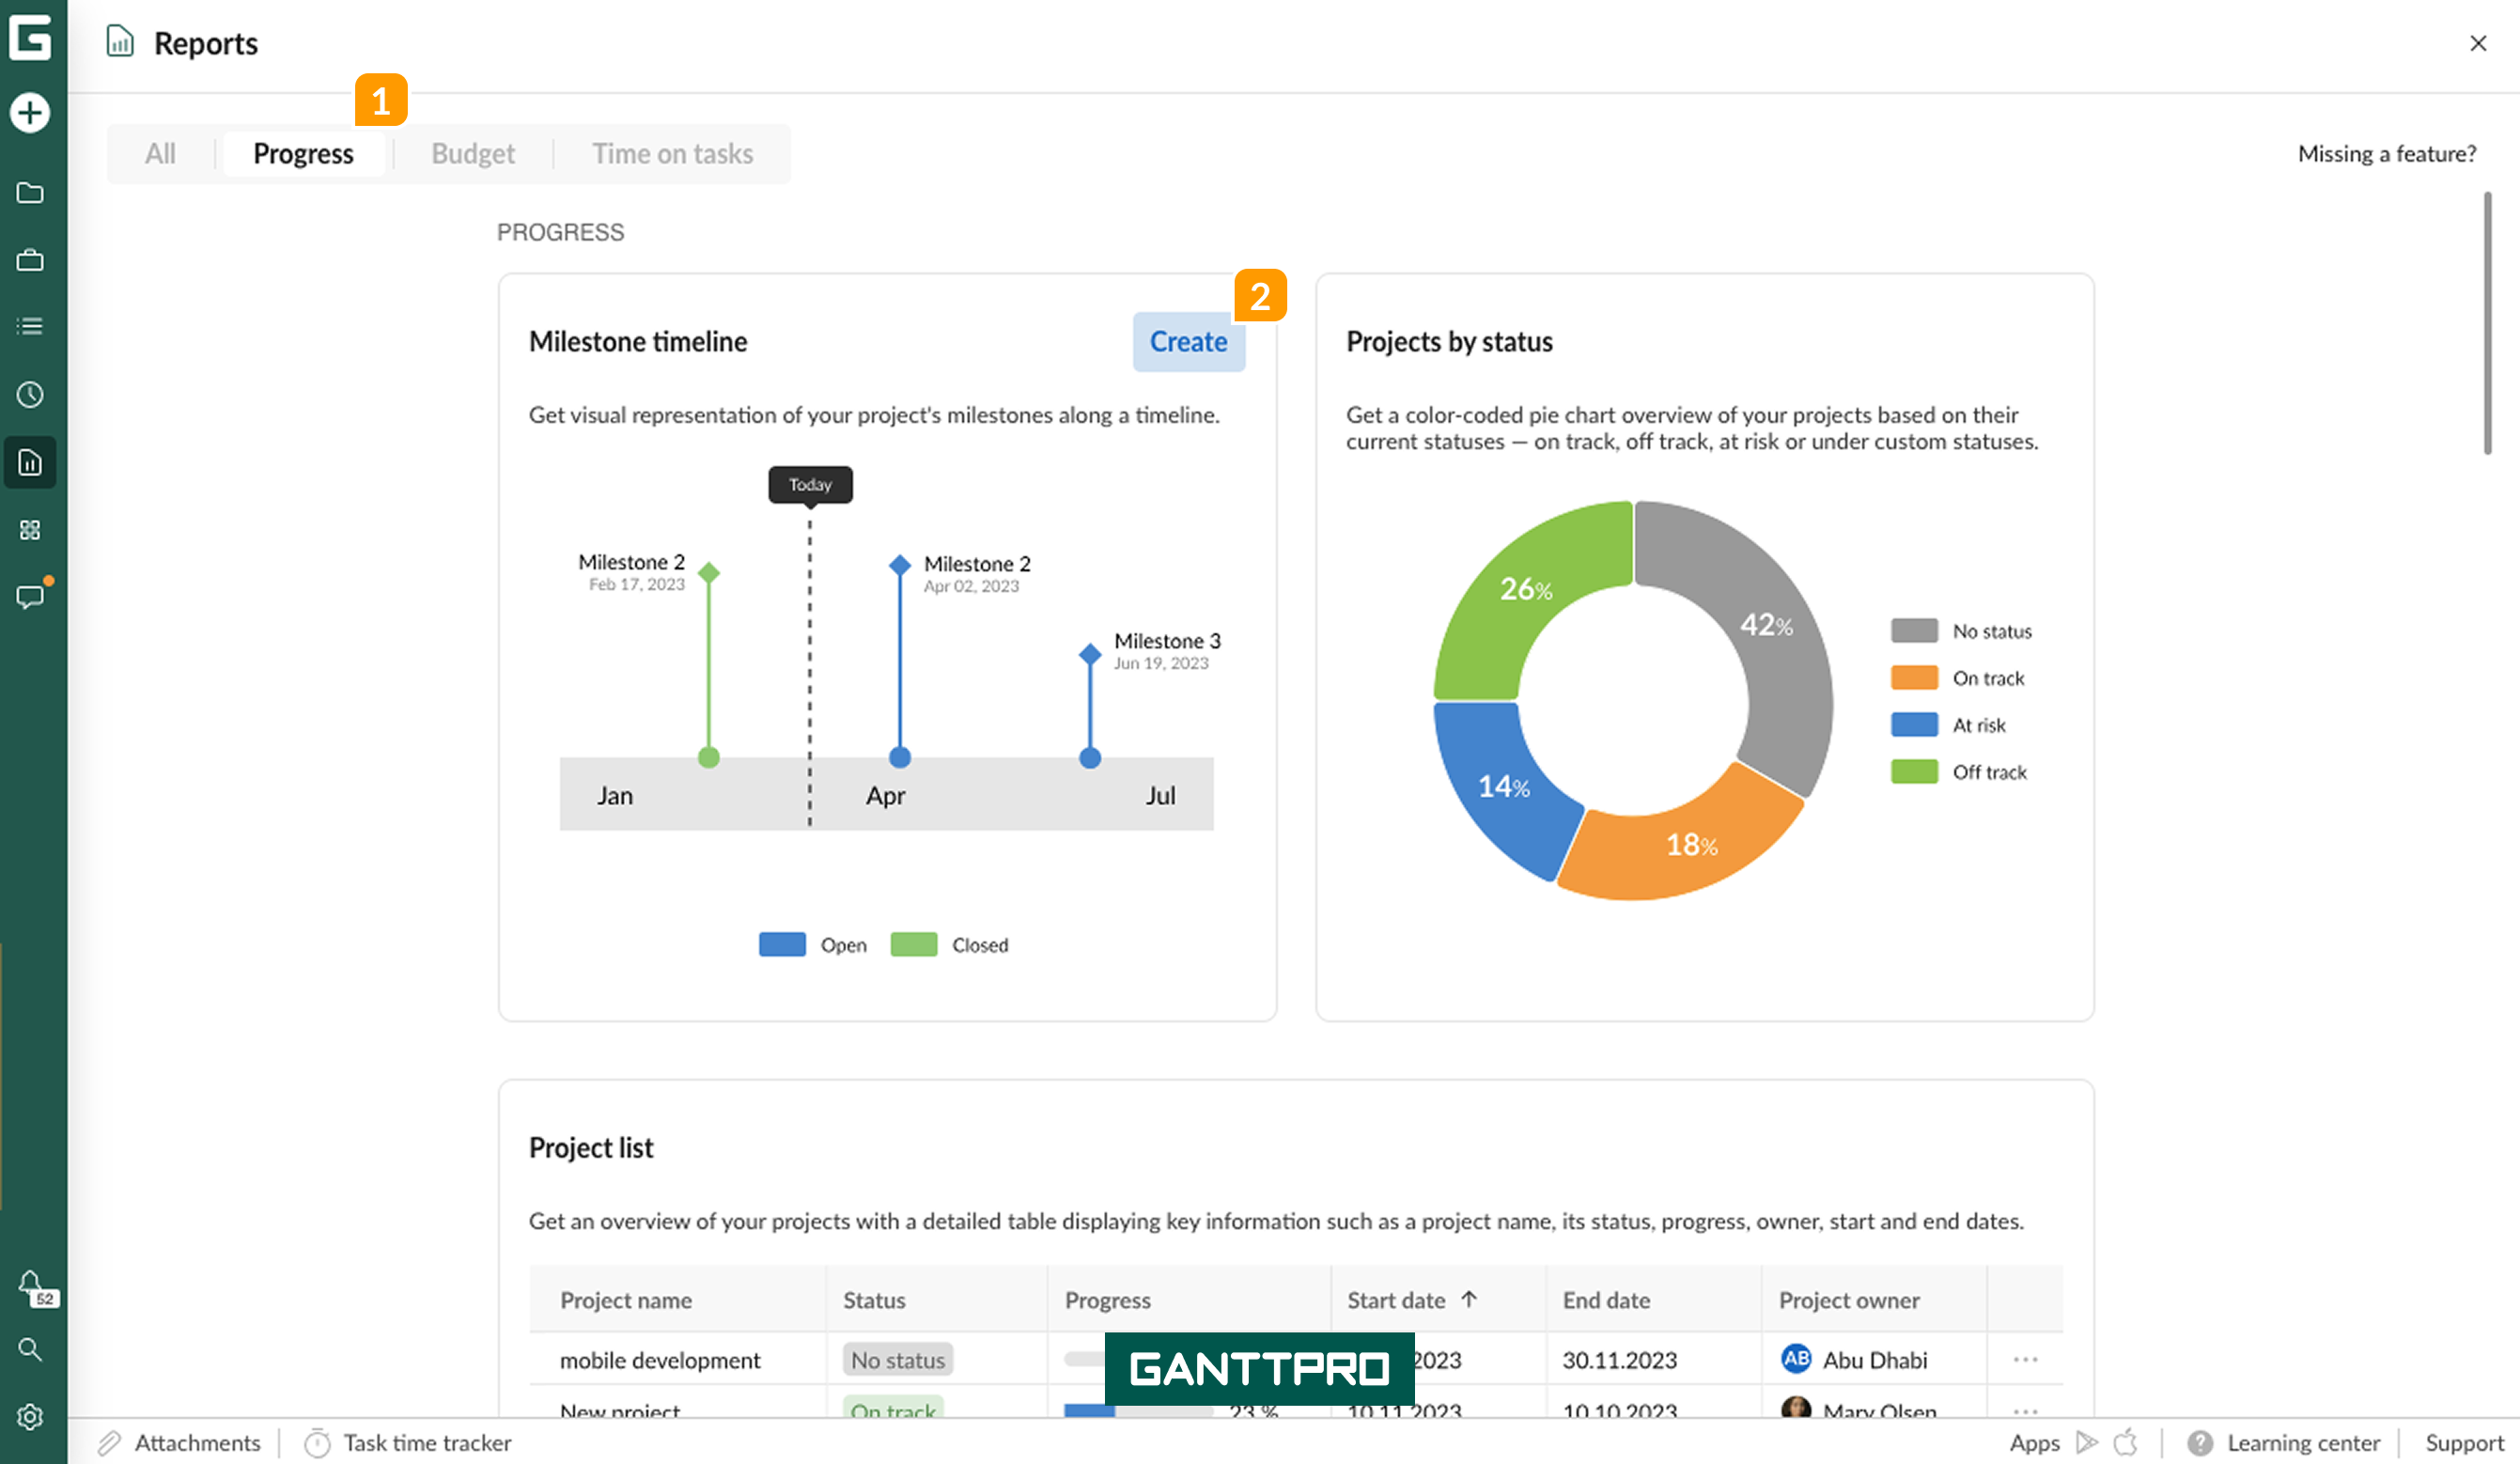Open the projects folder icon in sidebar
2520x1464 pixels.
(30, 193)
